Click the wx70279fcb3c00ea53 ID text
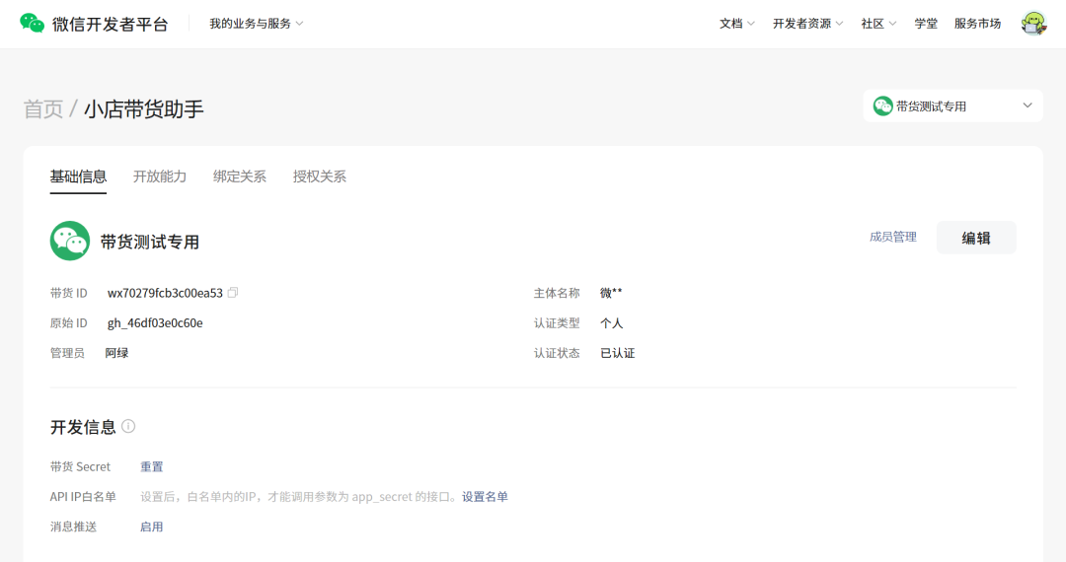This screenshot has width=1066, height=562. click(165, 293)
